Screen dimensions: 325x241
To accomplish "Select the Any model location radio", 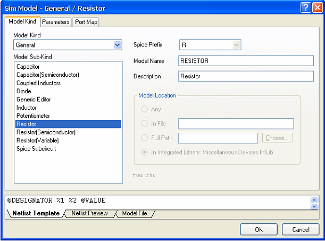I will (x=144, y=109).
